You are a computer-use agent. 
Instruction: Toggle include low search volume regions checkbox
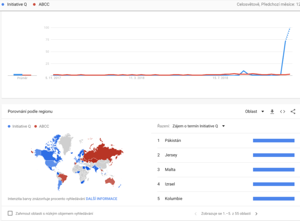tap(10, 213)
